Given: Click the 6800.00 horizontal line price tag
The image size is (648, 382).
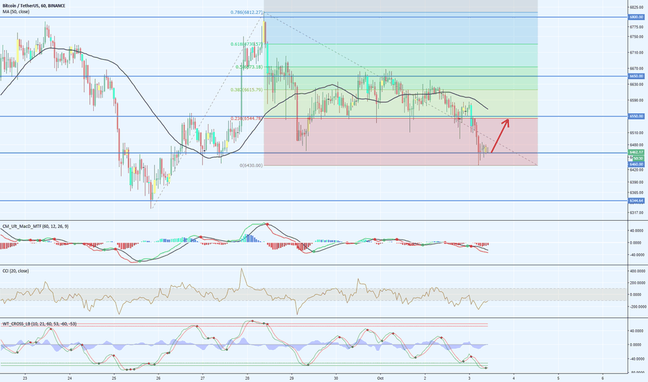Looking at the screenshot, I should coord(635,17).
